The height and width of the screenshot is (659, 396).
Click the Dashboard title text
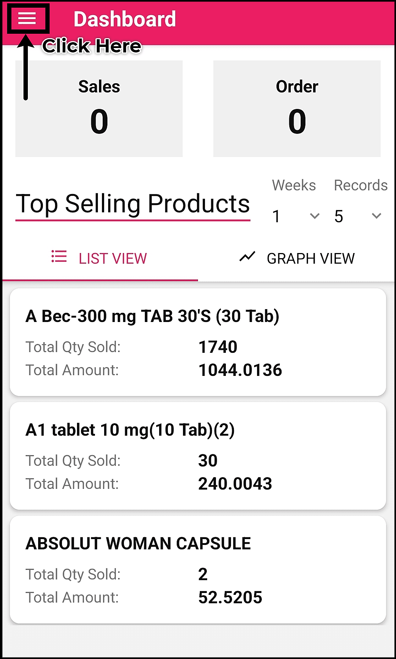tap(125, 19)
